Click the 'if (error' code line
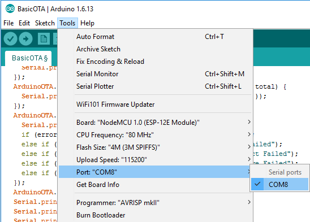This screenshot has width=310, height=222. [x=40, y=134]
